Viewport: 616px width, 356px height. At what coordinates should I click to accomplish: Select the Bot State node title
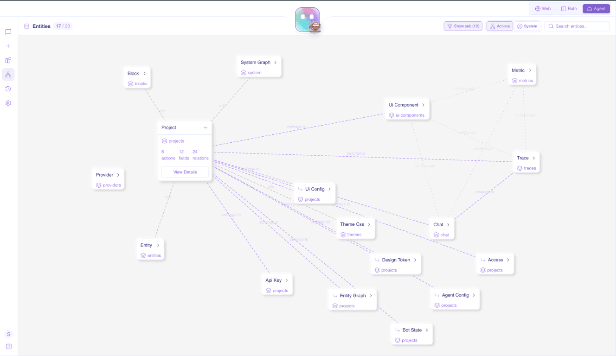(412, 330)
